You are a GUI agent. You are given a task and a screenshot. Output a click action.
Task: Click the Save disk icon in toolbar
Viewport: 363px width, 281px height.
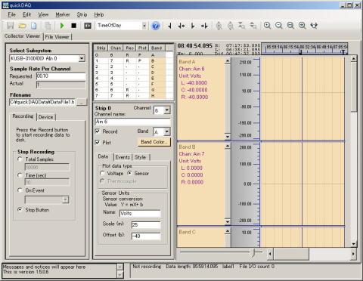[x=10, y=26]
